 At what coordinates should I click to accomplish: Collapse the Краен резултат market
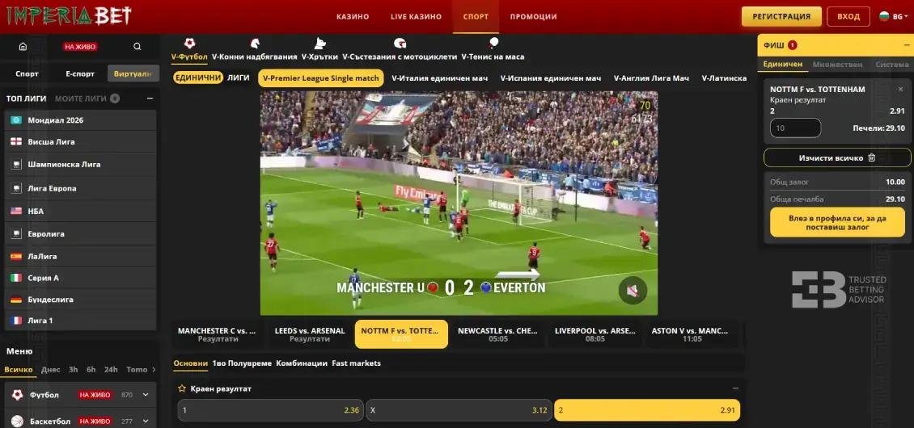(735, 388)
